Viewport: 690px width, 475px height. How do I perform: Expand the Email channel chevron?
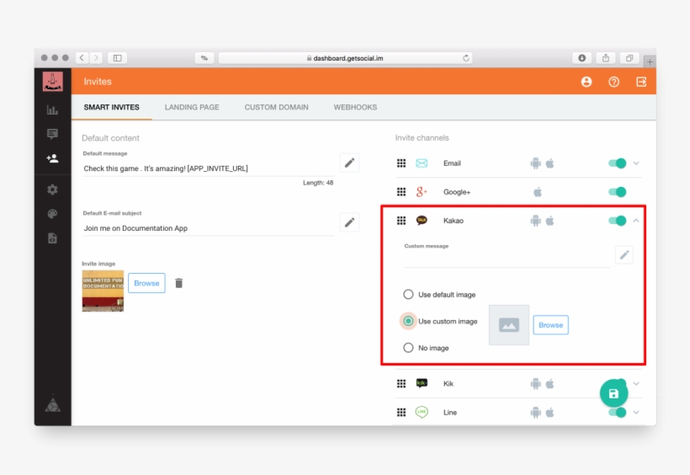point(636,163)
